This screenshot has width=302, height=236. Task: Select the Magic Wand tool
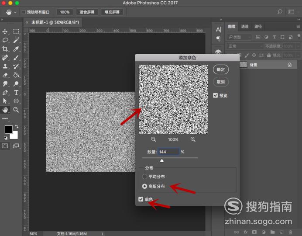pos(16,40)
